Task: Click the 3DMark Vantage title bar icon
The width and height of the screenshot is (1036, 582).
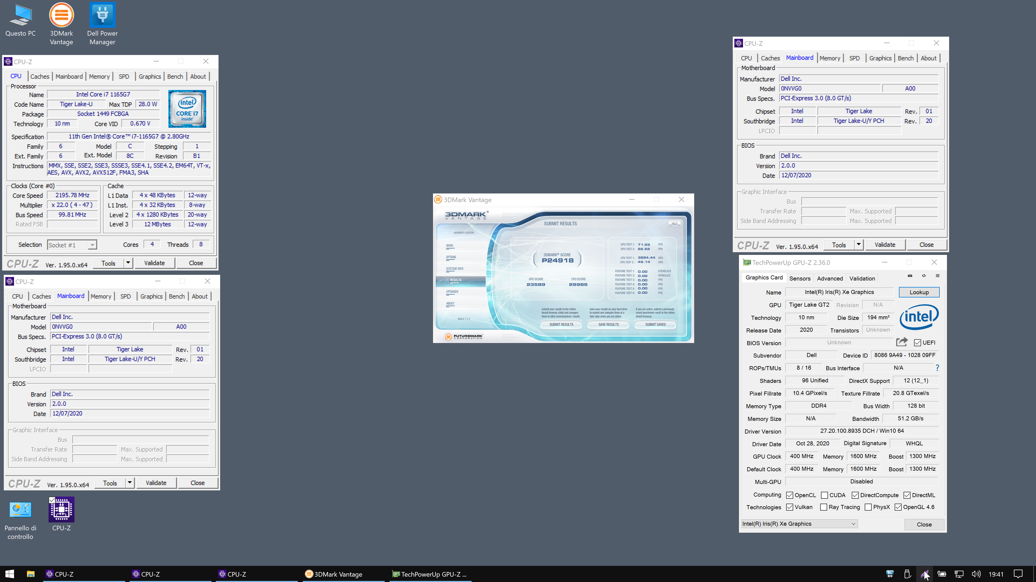Action: point(438,200)
